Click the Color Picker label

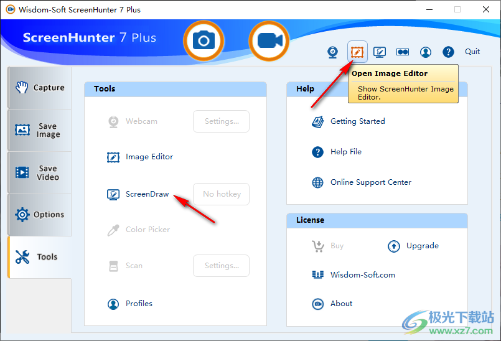click(147, 230)
